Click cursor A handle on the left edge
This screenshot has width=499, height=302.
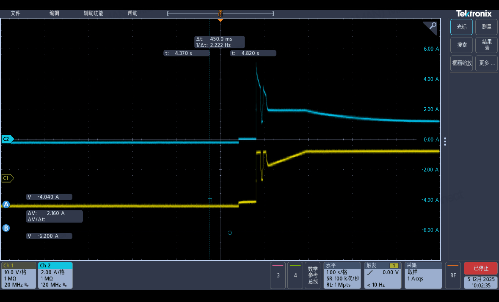coord(6,204)
